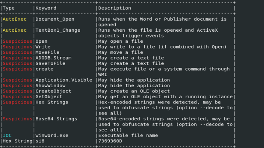This screenshot has width=264, height=148.
Task: Click the winword.exe keyword
Action: 52,135
